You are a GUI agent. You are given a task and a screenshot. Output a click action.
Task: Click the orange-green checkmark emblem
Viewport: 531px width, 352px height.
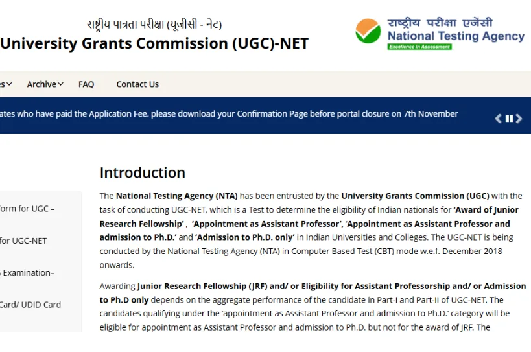click(368, 31)
